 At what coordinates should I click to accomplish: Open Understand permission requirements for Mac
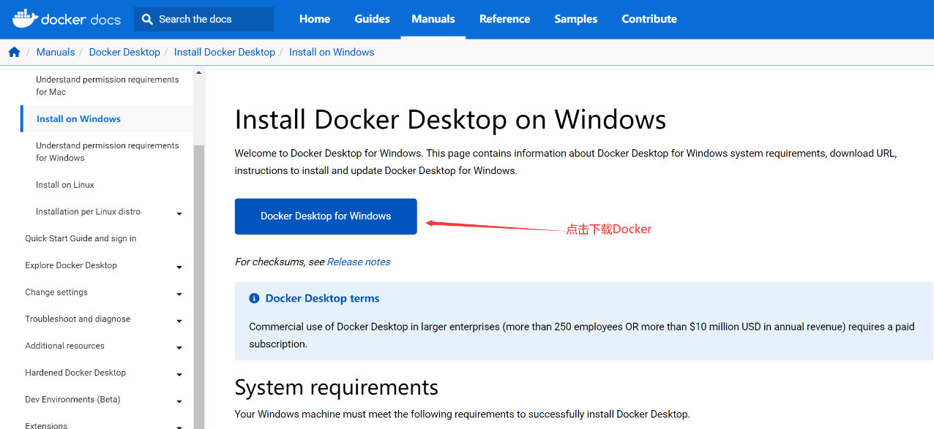pos(108,86)
